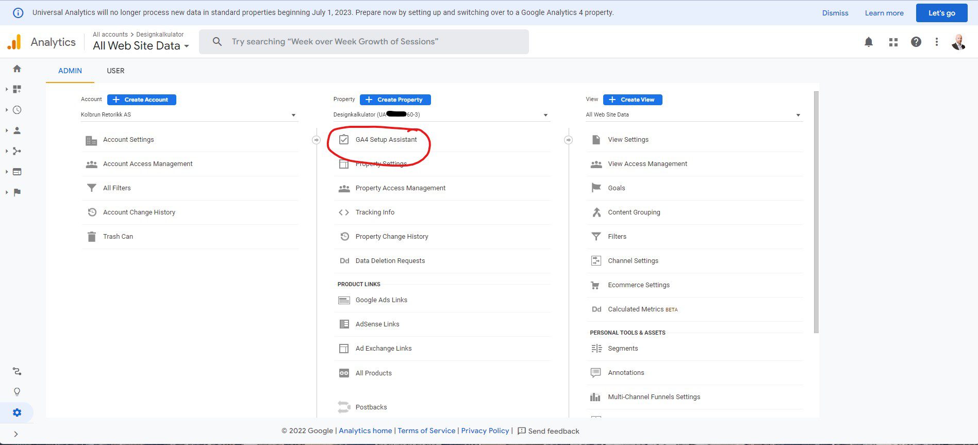Expand Realtime section arrow in sidebar
Screen dimensions: 978x445
click(7, 110)
